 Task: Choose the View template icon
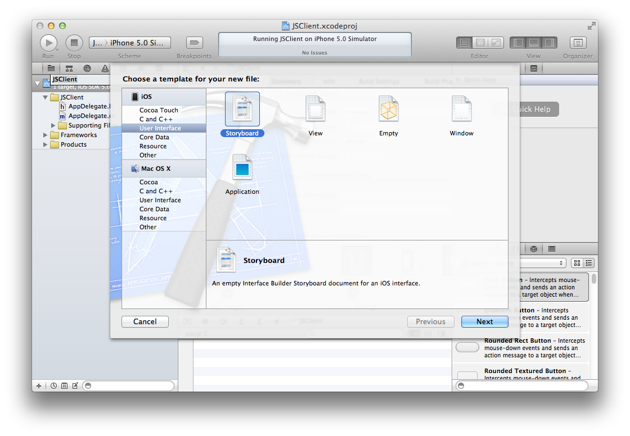click(316, 109)
